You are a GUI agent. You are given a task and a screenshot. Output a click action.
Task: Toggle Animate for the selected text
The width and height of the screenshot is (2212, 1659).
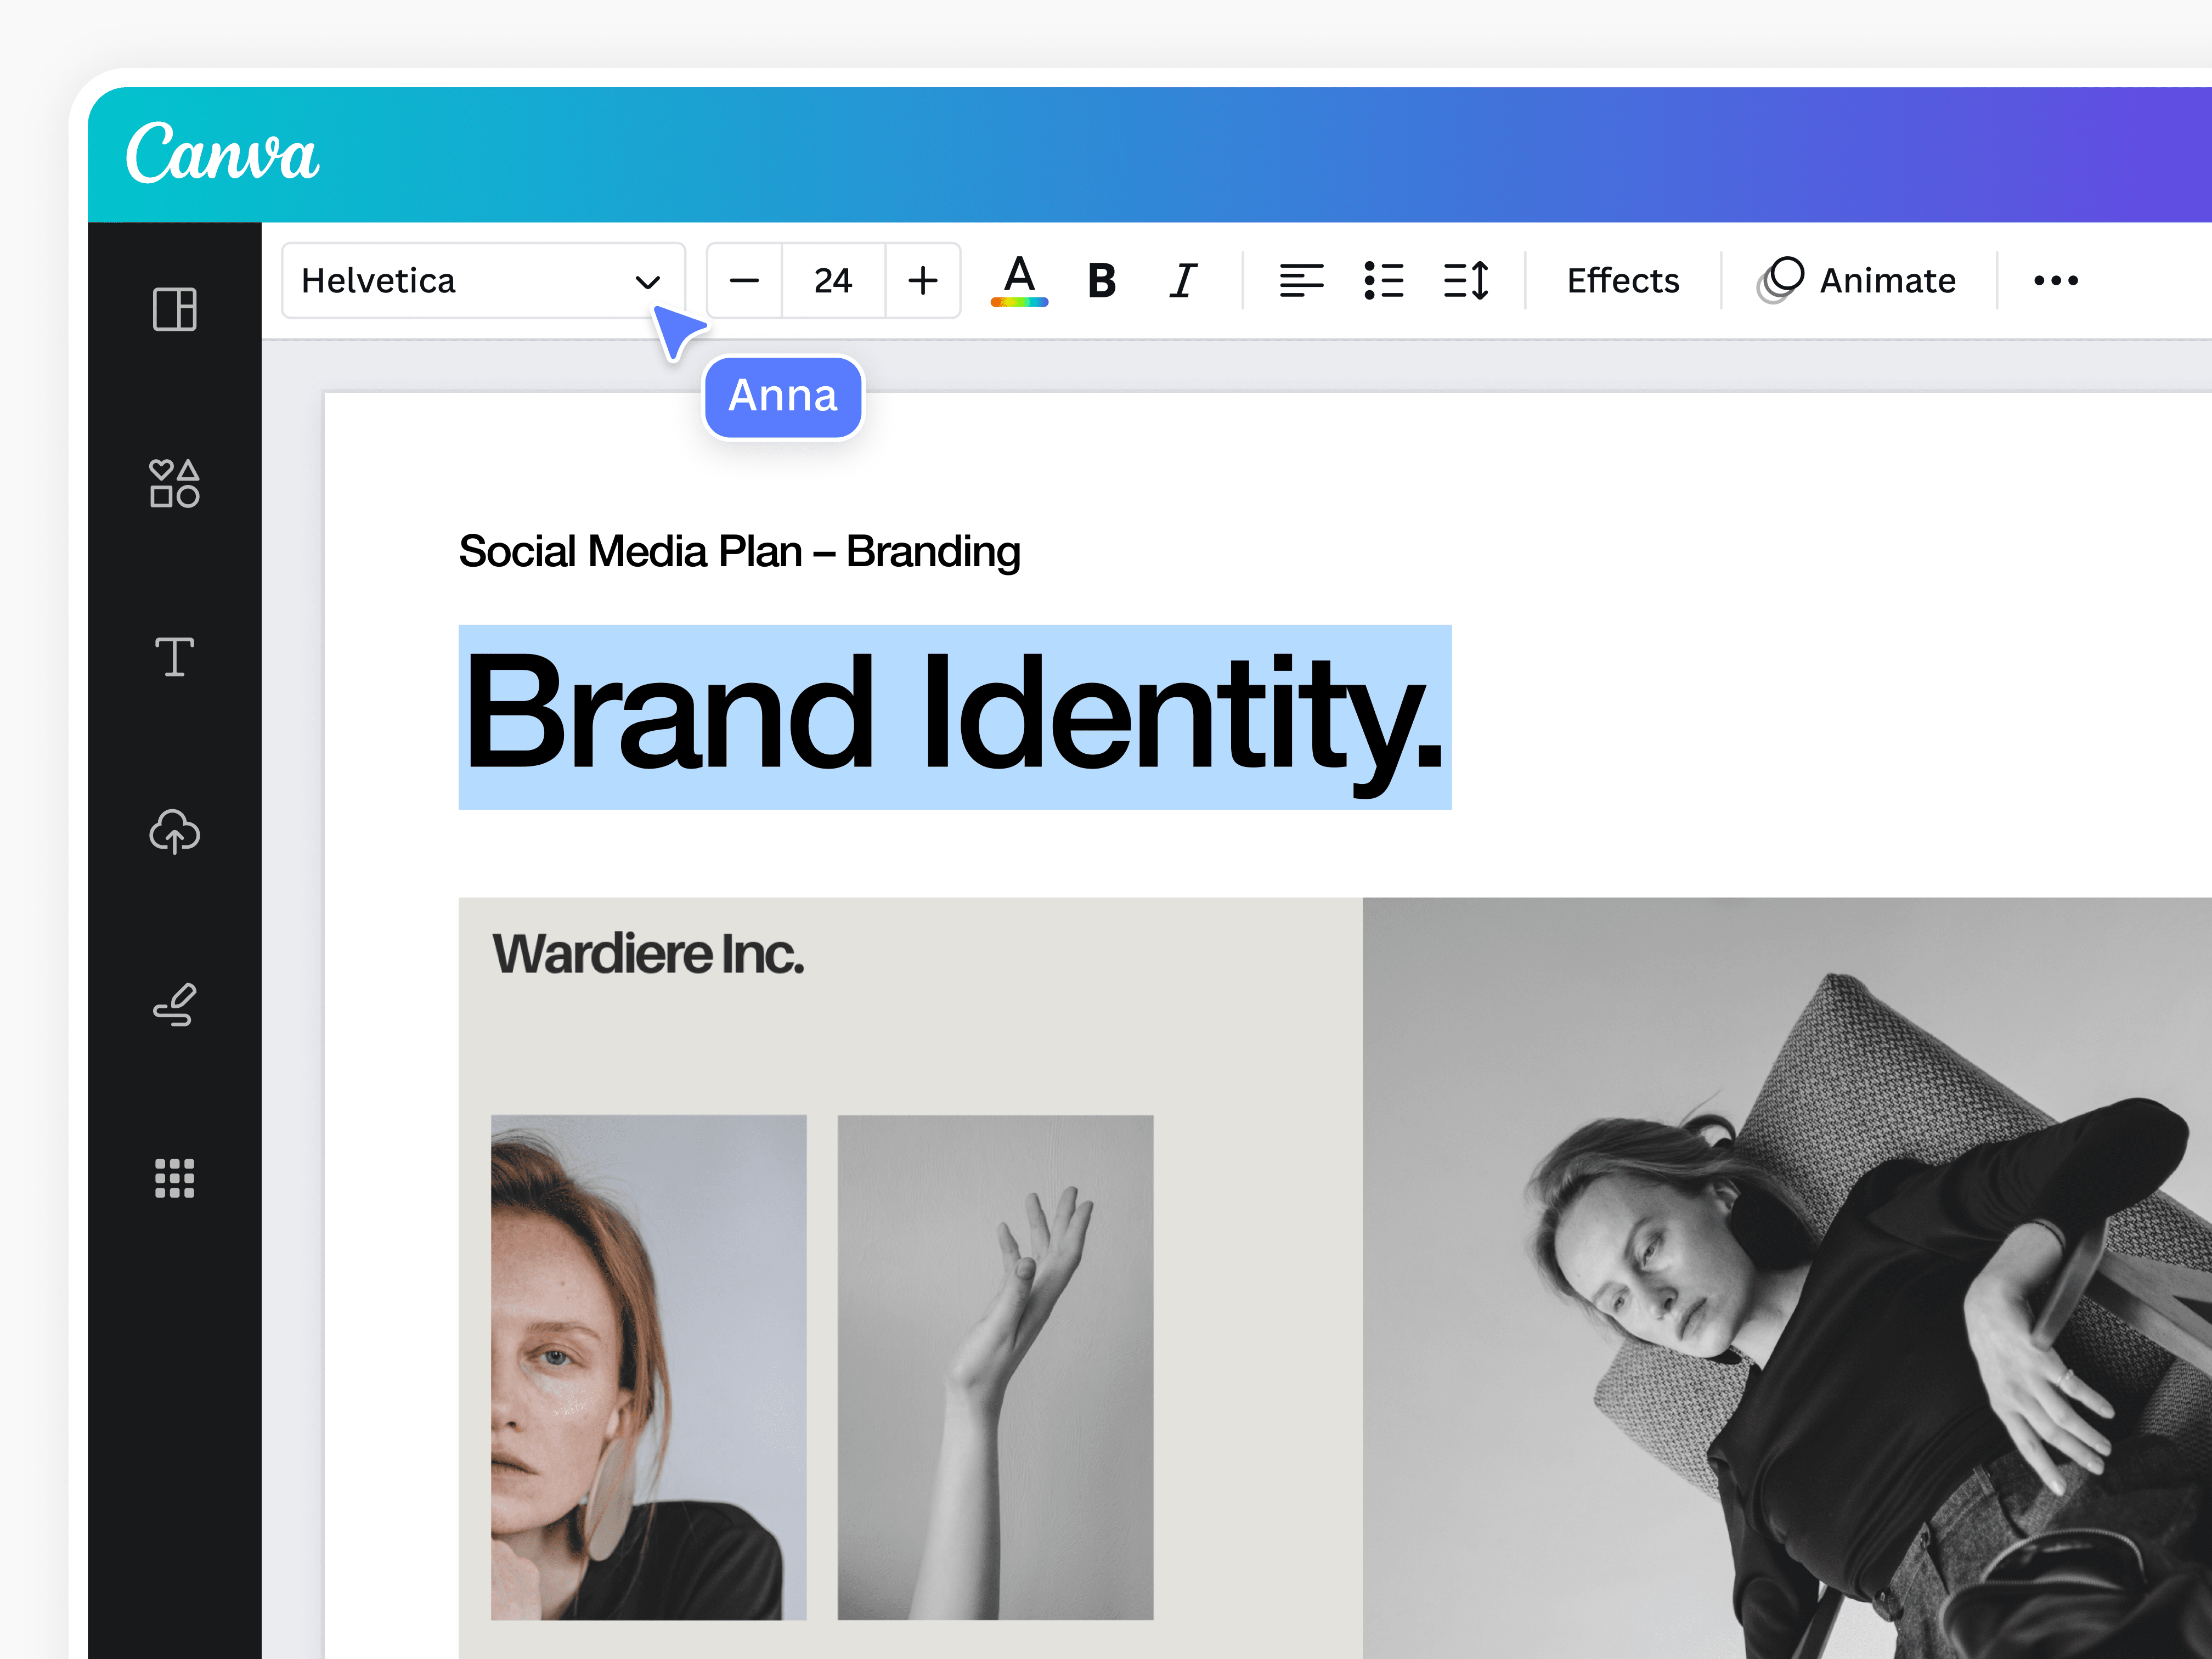point(1858,281)
